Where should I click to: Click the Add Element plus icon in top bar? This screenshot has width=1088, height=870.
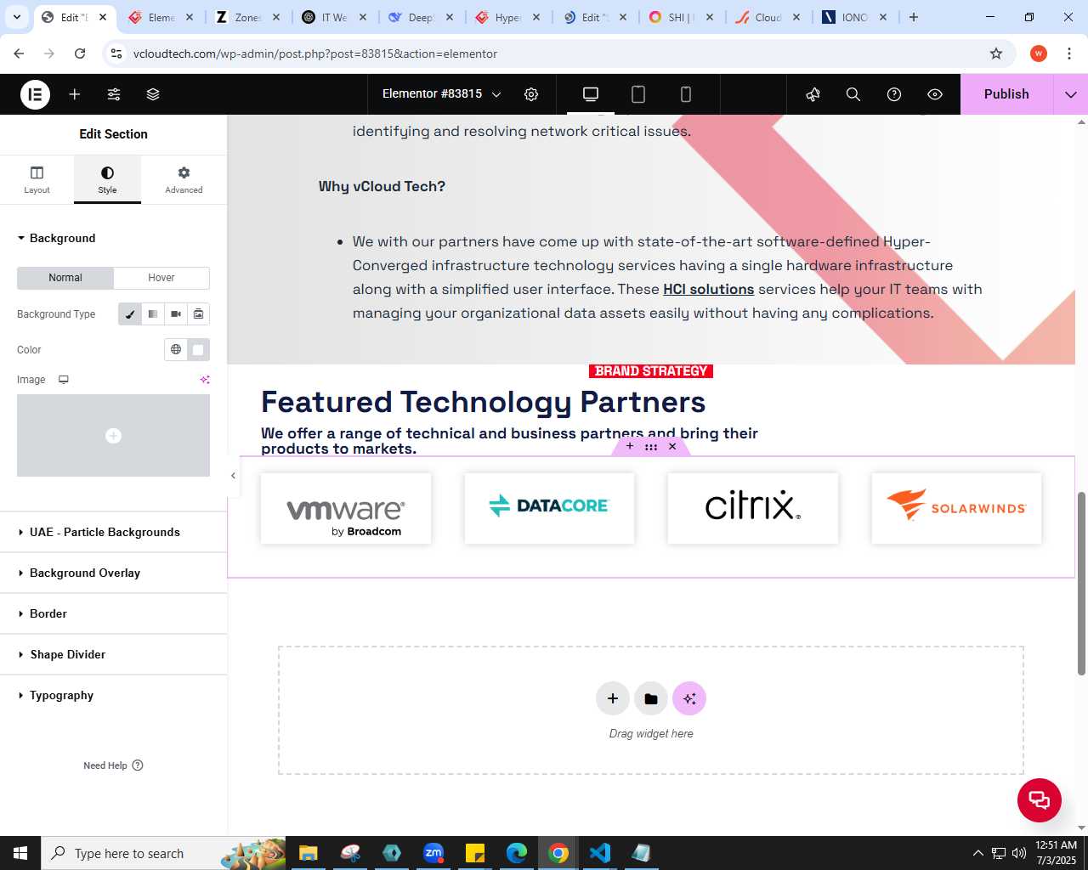[75, 94]
